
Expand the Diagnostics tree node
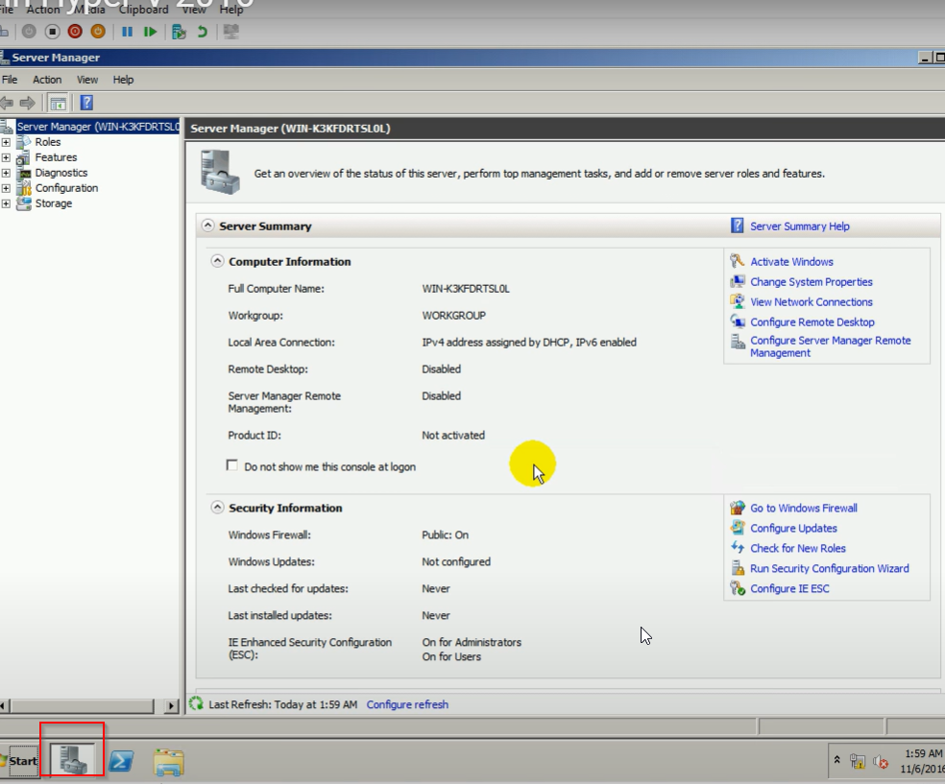click(6, 173)
